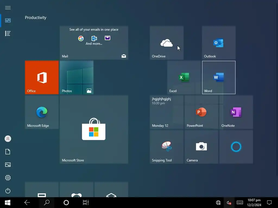Click the Productivity group header
Screen dimensions: 278x208
point(36,18)
